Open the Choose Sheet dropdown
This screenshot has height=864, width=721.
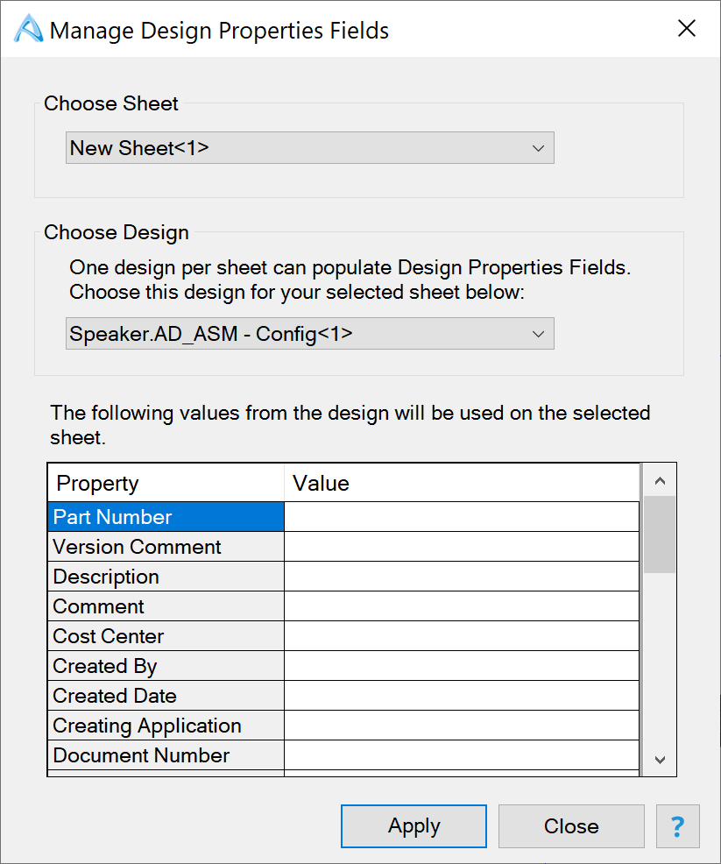pos(309,148)
